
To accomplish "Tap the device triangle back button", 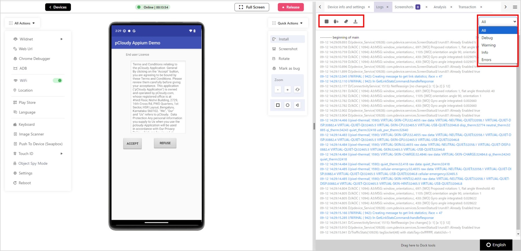I will point(297,105).
